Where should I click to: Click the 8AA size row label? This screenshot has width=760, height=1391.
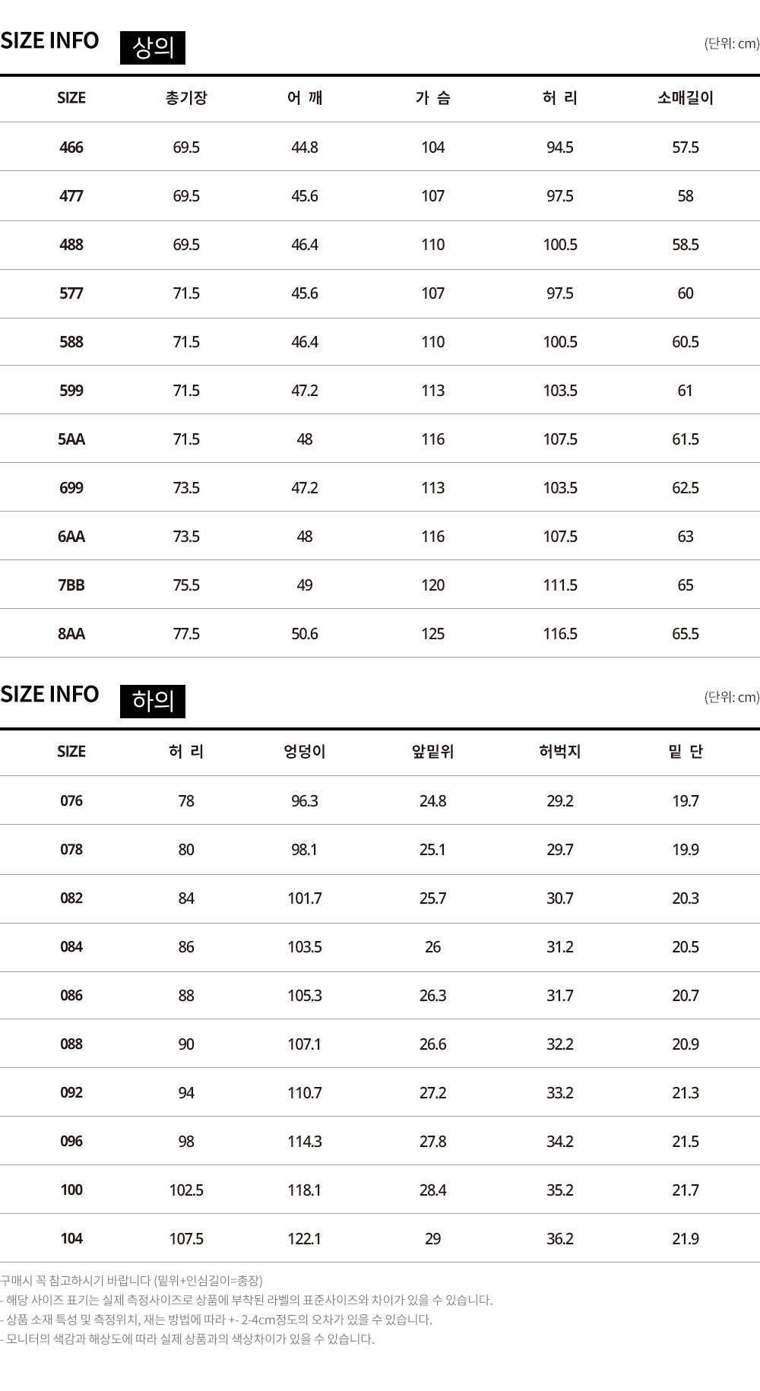click(71, 634)
